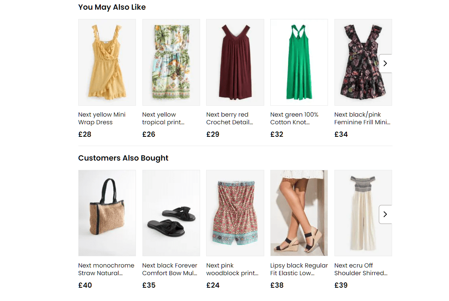
Task: Open the black Forever Comfort Bow Mules
Action: (x=171, y=213)
